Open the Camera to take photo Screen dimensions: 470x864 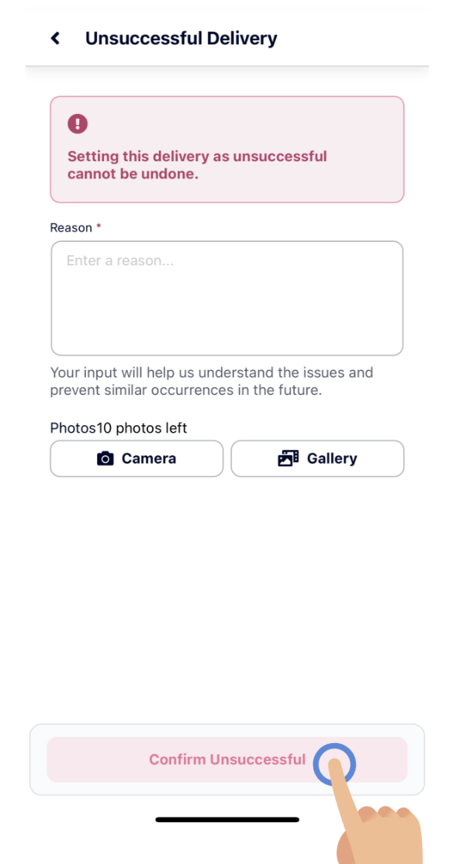pyautogui.click(x=137, y=458)
